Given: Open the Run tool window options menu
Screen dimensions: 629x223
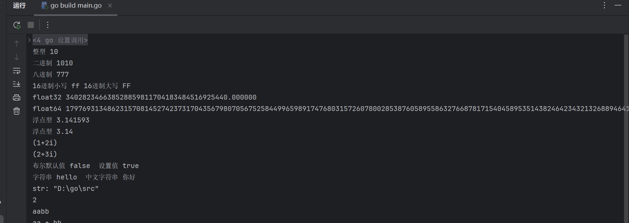Looking at the screenshot, I should click(x=604, y=5).
